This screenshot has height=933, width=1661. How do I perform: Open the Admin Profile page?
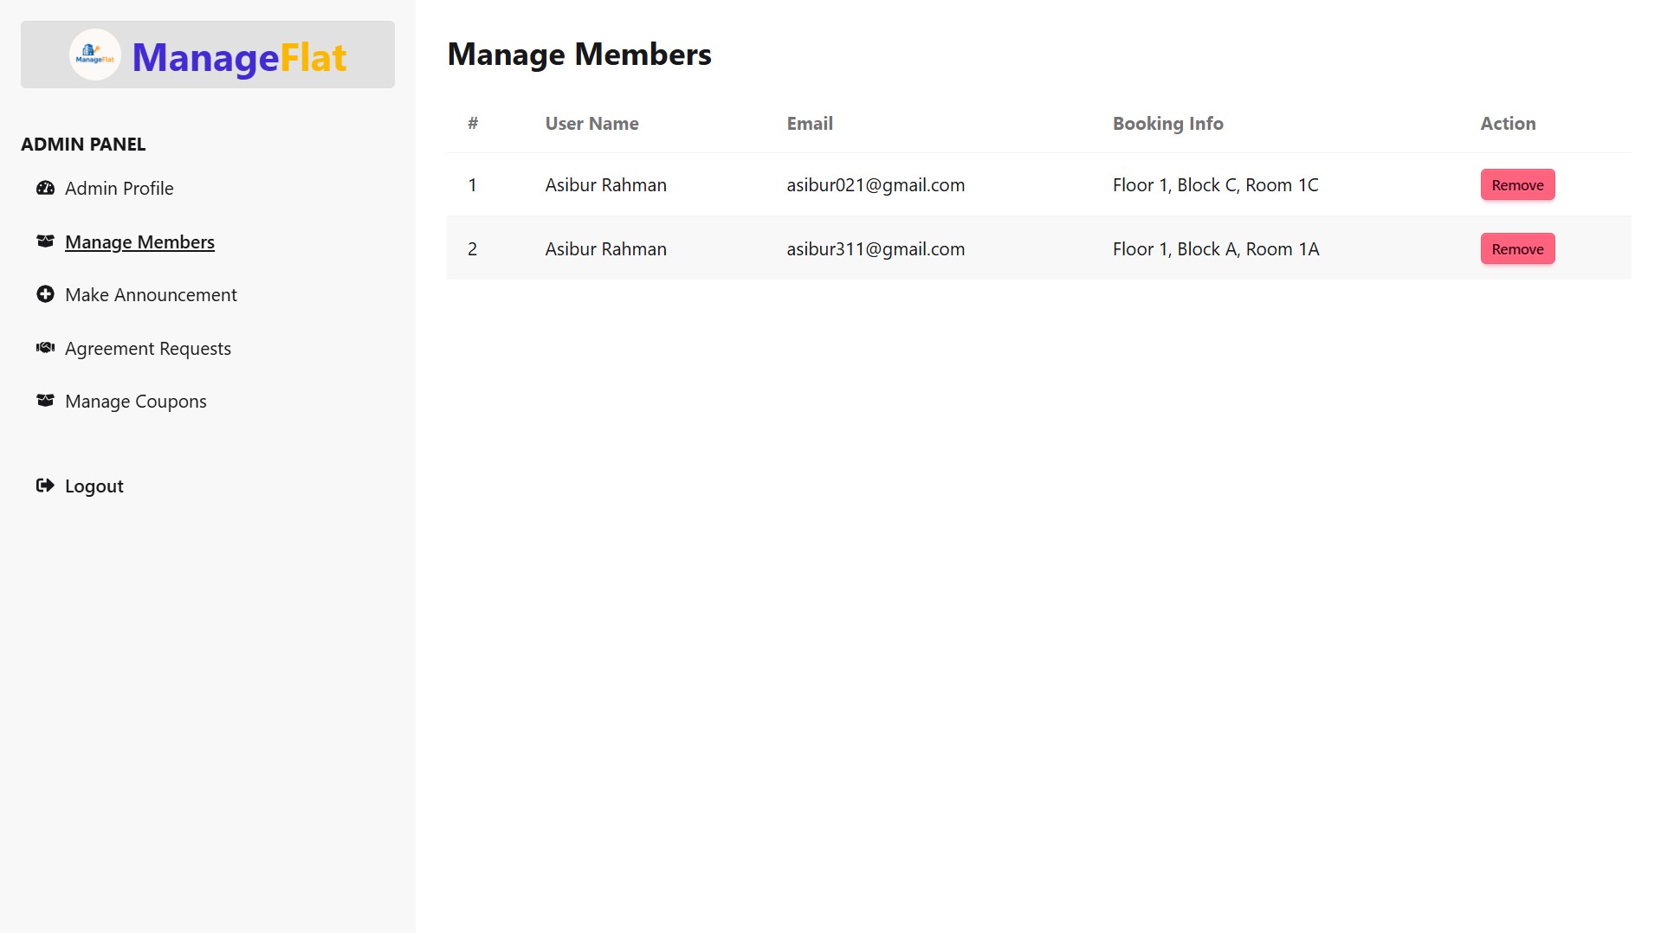pyautogui.click(x=120, y=188)
